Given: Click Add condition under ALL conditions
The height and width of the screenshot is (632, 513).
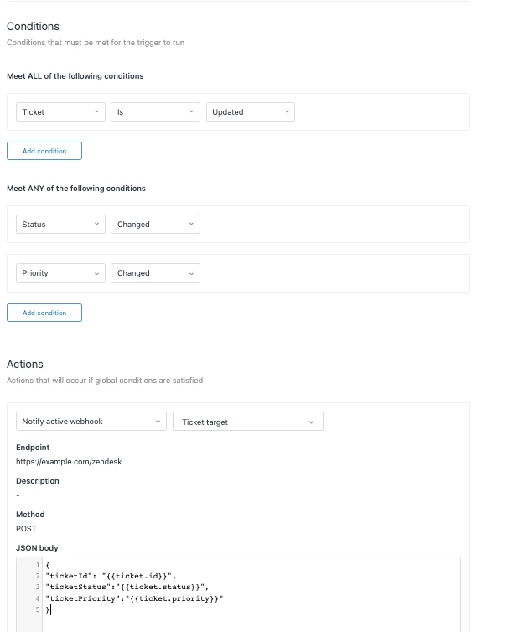Looking at the screenshot, I should tap(44, 151).
